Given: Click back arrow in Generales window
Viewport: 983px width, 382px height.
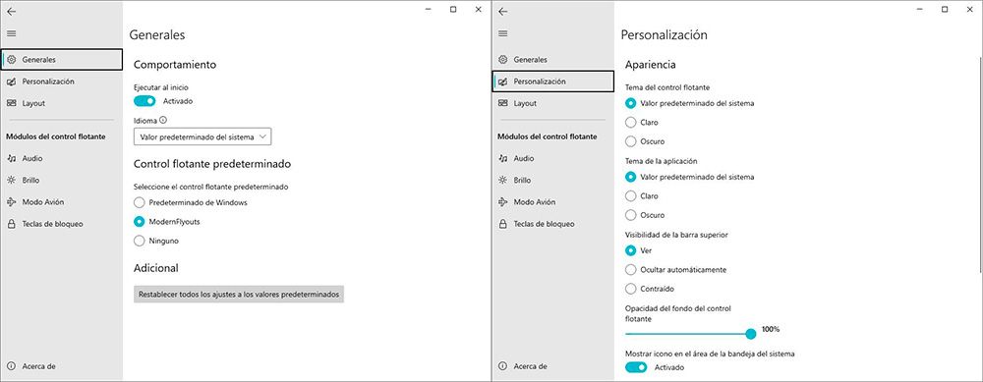Looking at the screenshot, I should click(x=11, y=11).
